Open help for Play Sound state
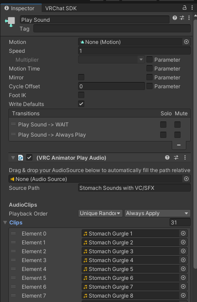The image size is (197, 302). [175, 18]
